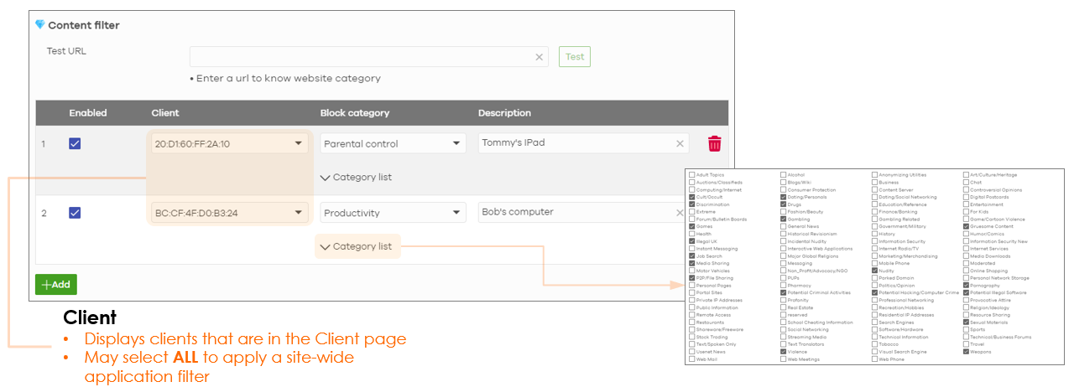Image resolution: width=1074 pixels, height=387 pixels.
Task: Edit the Bob's computer description field
Action: pyautogui.click(x=575, y=213)
